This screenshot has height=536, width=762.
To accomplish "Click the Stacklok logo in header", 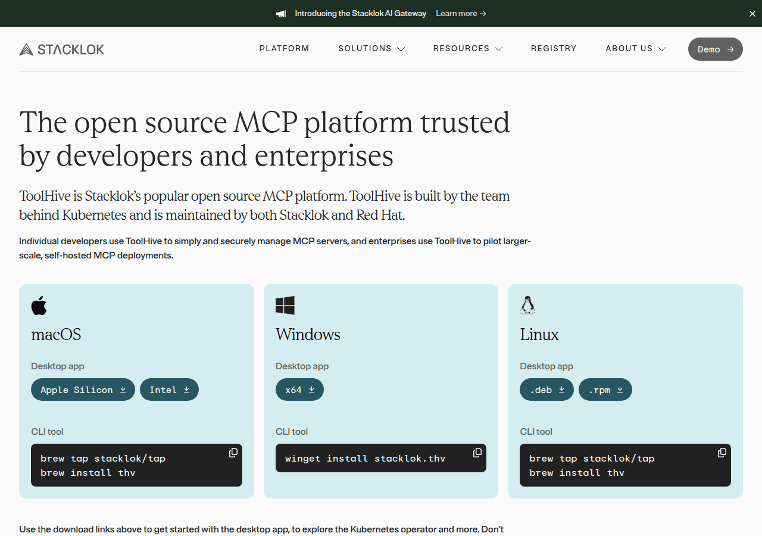I will [x=62, y=49].
